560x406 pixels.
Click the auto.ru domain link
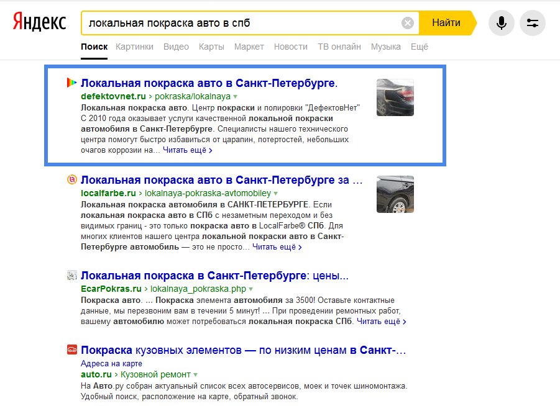pyautogui.click(x=96, y=374)
